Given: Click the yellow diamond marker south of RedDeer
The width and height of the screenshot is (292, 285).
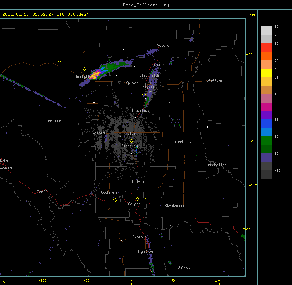Looking at the screenshot, I should 144,95.
